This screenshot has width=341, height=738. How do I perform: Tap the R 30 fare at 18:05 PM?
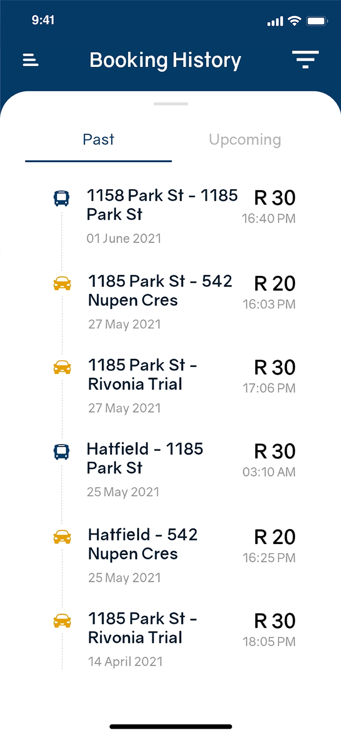(275, 621)
